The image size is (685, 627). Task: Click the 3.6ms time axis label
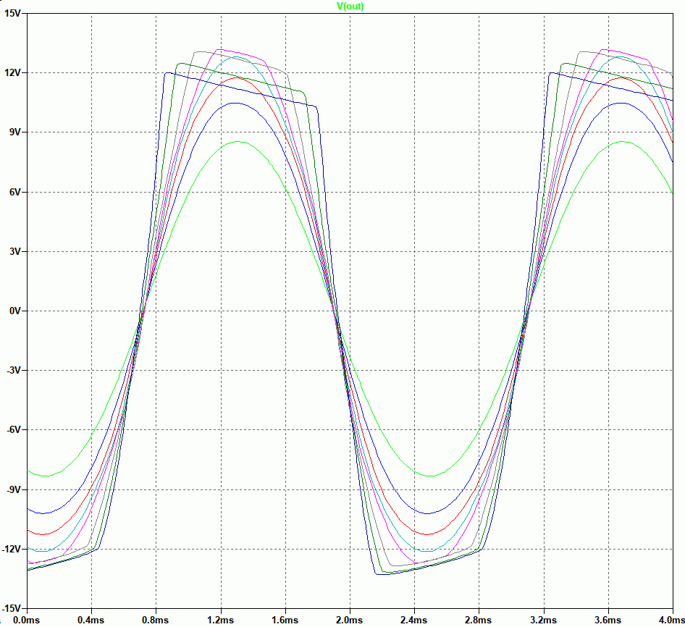pyautogui.click(x=608, y=620)
